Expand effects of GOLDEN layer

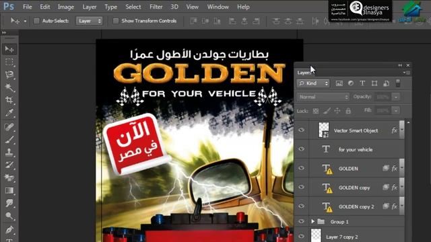point(402,168)
